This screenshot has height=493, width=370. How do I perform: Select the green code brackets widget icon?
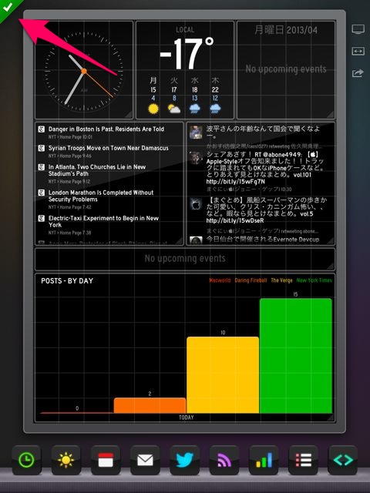(x=343, y=460)
